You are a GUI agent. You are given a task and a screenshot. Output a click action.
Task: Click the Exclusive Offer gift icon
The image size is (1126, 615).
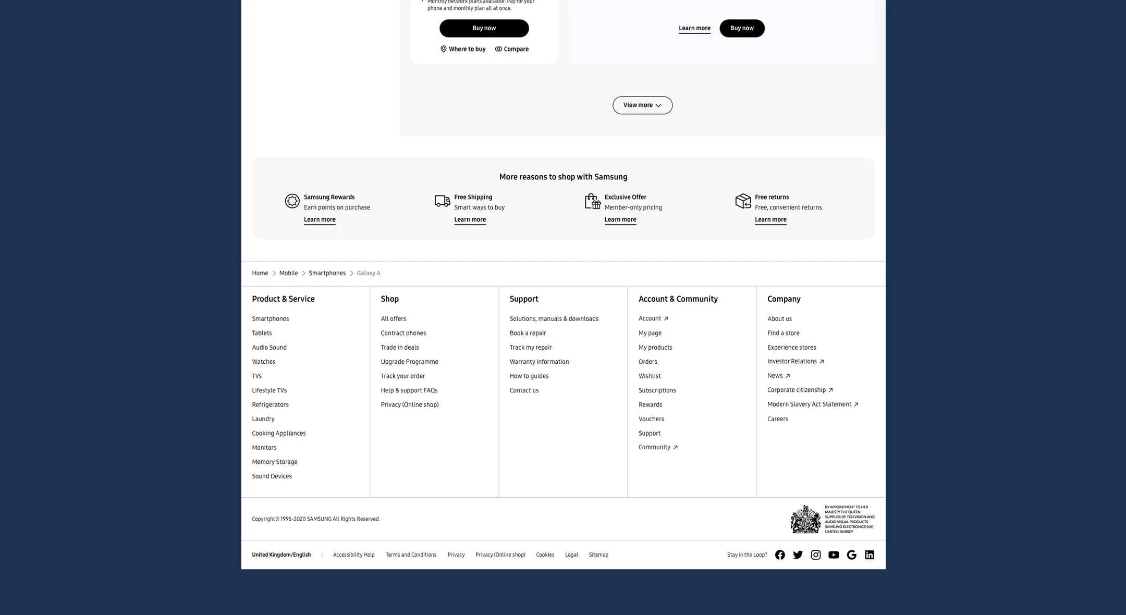(x=593, y=201)
